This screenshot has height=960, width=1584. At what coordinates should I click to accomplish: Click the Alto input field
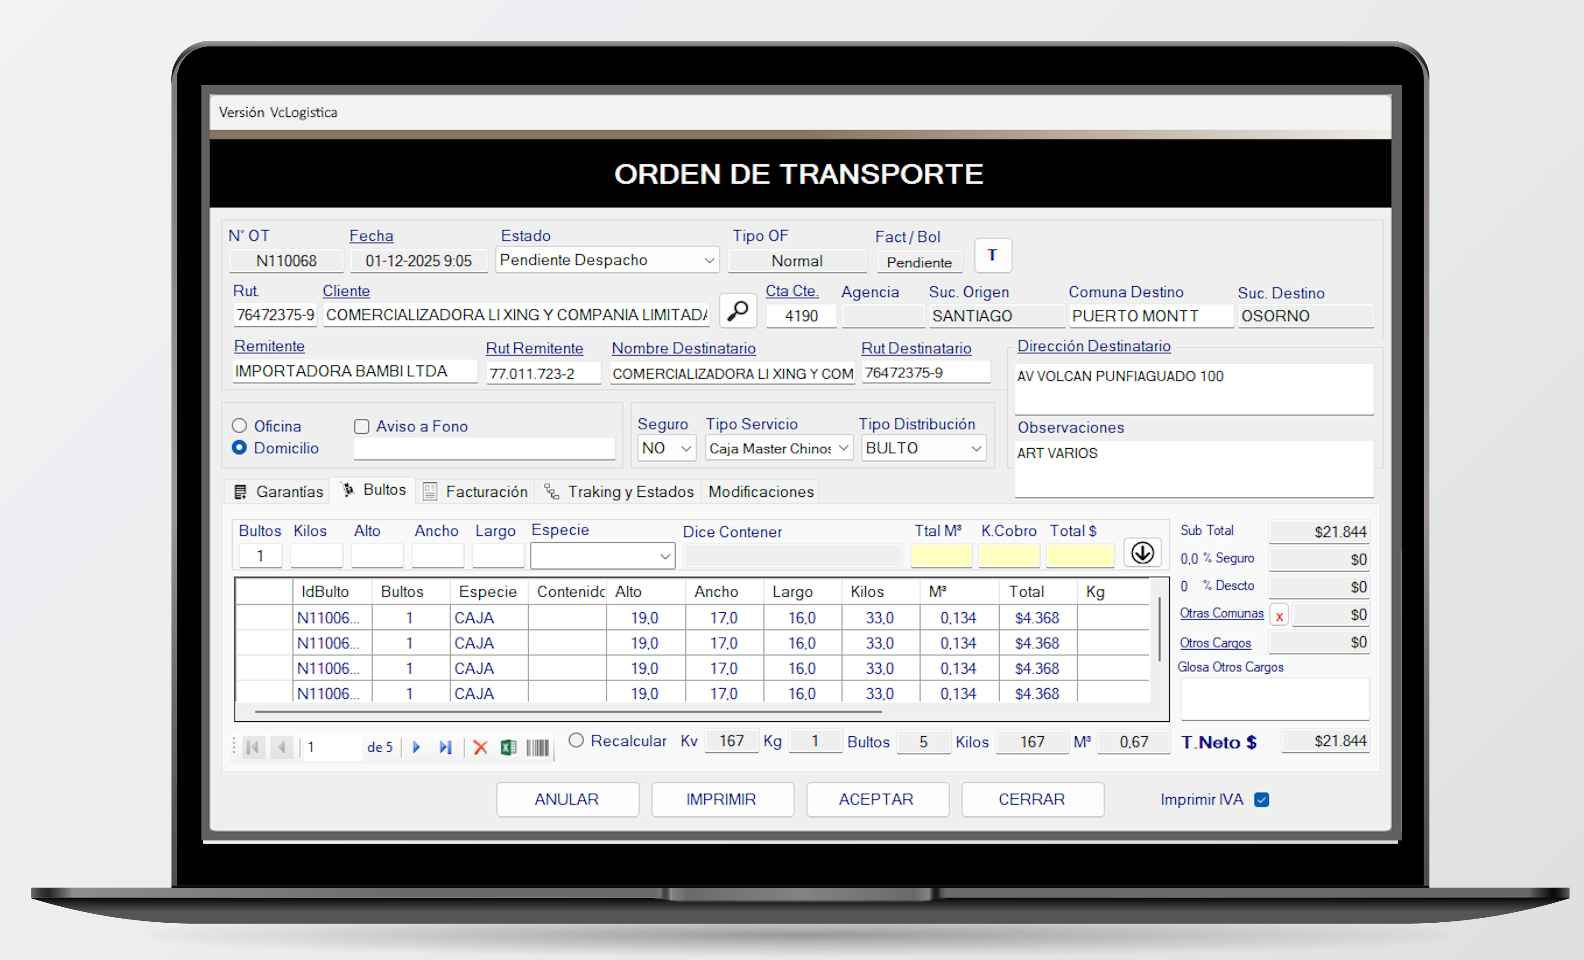(x=377, y=555)
